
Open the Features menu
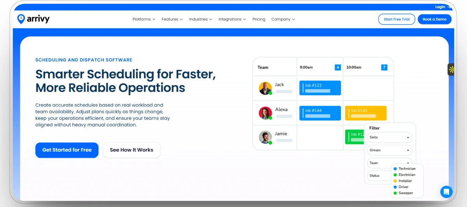pyautogui.click(x=172, y=19)
